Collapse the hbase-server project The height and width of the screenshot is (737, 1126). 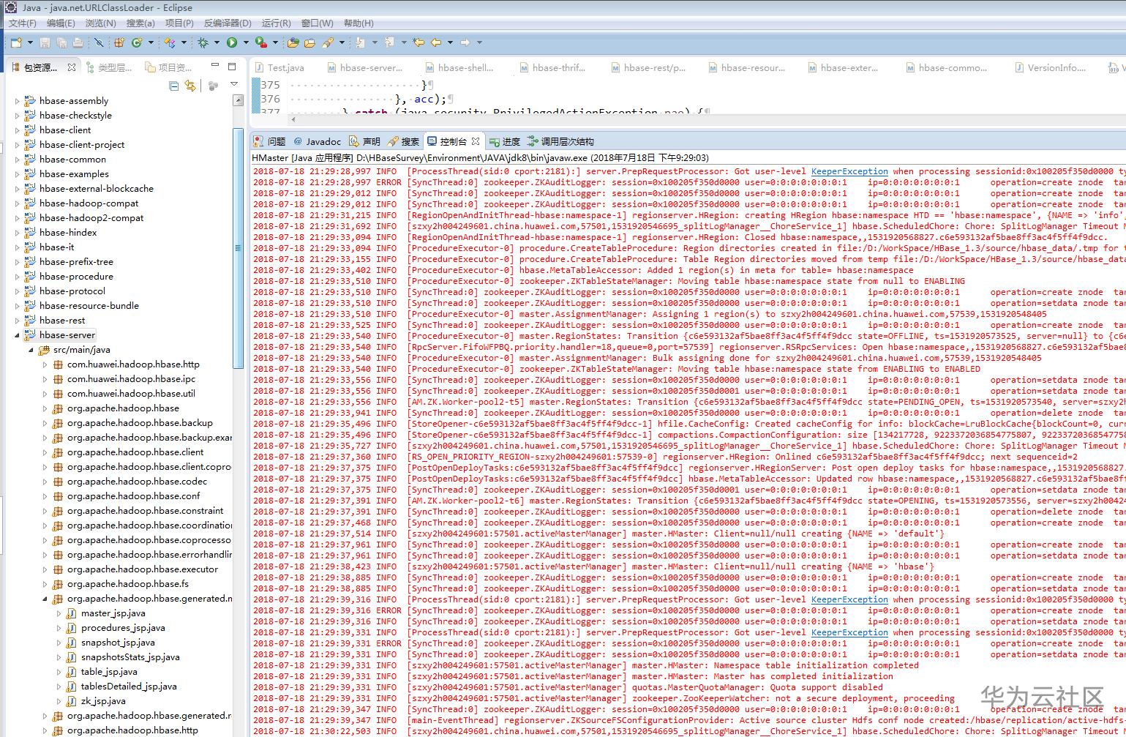click(x=18, y=335)
